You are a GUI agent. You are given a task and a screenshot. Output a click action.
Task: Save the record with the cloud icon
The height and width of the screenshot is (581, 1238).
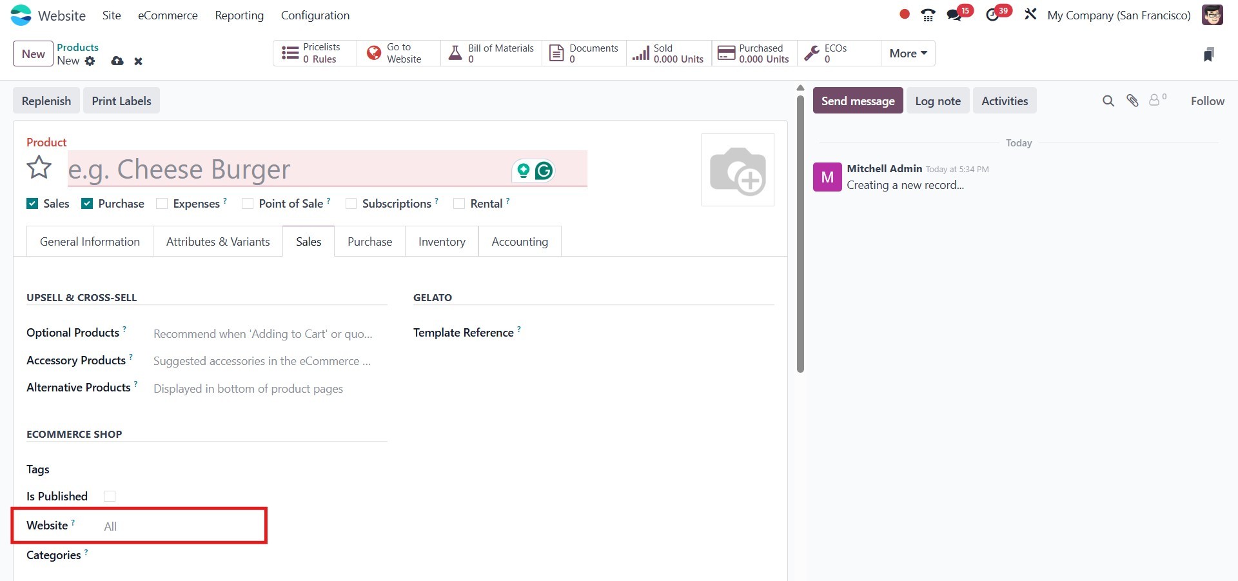[117, 61]
